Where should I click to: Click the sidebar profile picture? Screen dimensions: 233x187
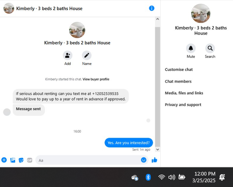pyautogui.click(x=201, y=13)
